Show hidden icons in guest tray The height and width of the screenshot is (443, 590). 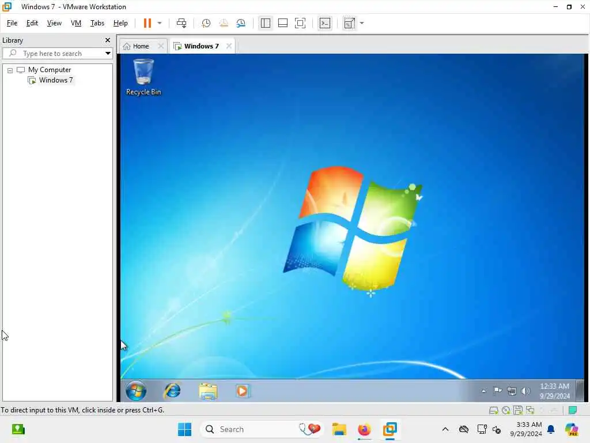(483, 391)
